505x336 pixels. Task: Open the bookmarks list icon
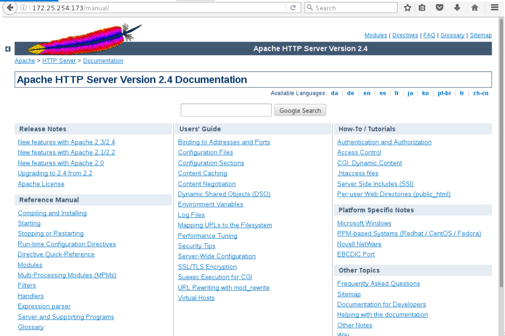point(422,8)
